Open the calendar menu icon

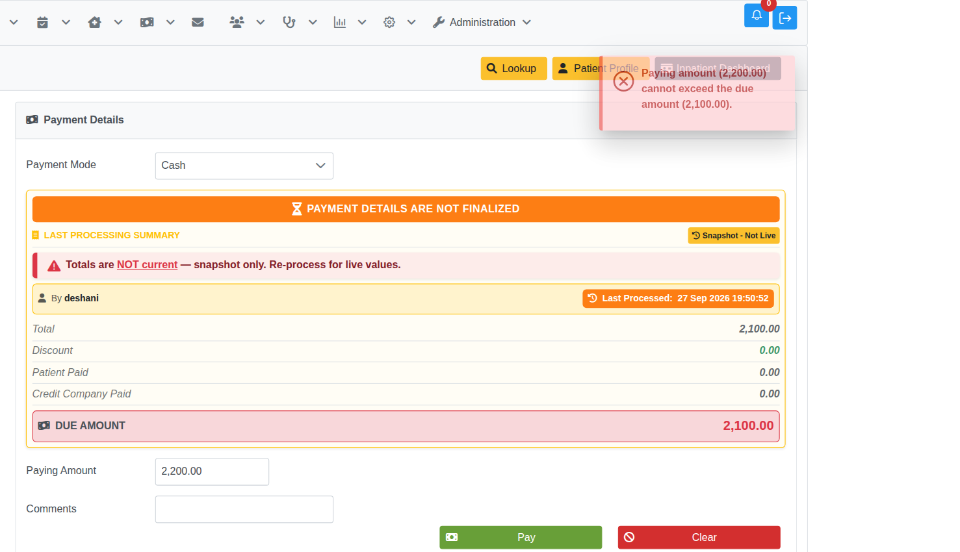pyautogui.click(x=42, y=22)
